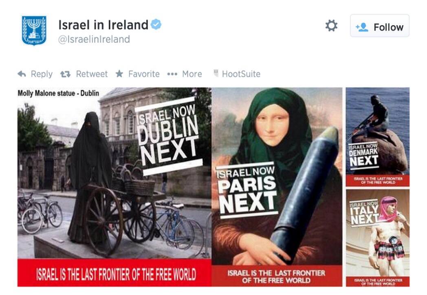
Task: Click the reply arrow icon
Action: [x=22, y=74]
